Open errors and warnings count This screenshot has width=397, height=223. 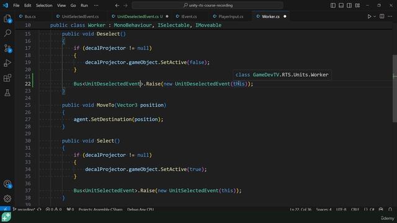click(53, 209)
